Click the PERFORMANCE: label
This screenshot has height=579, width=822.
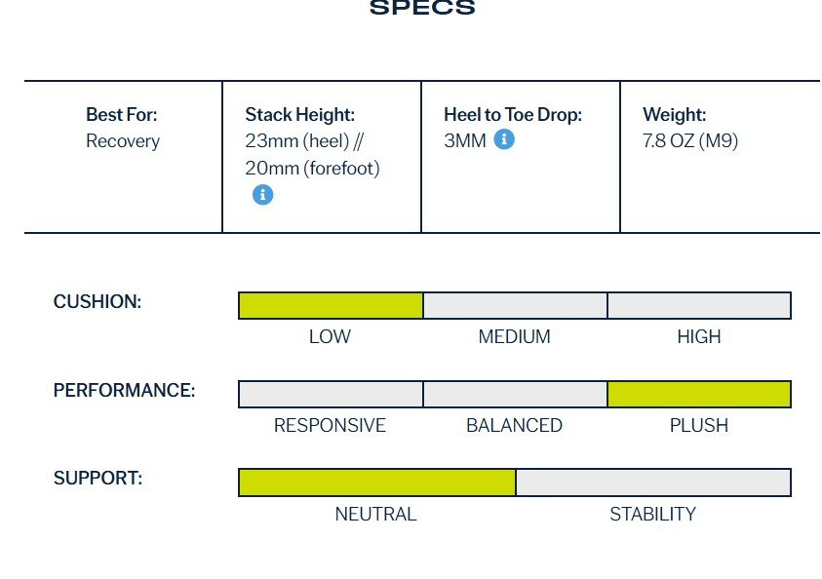click(x=124, y=390)
